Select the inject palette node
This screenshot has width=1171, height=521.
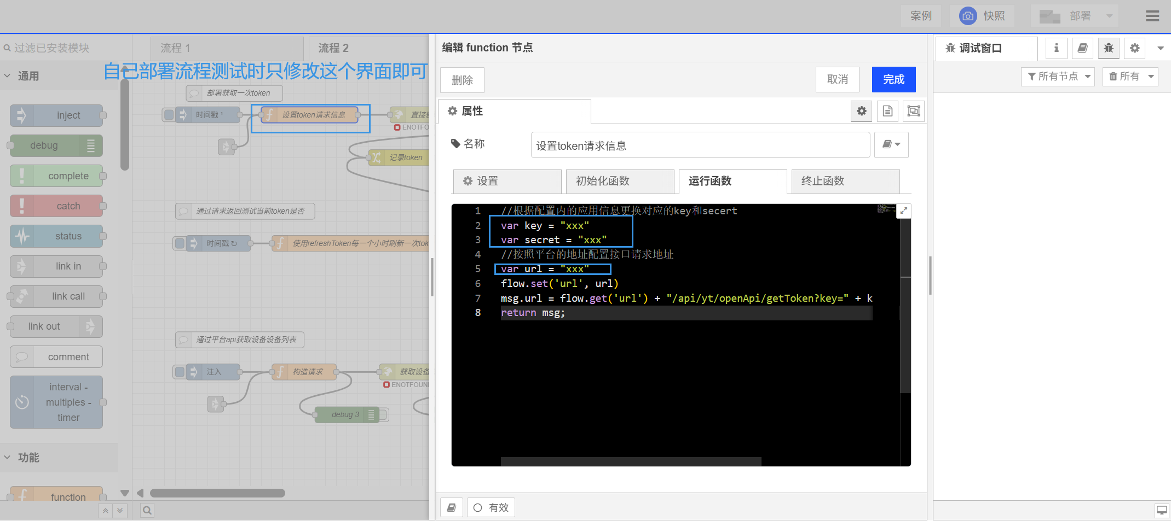pos(56,115)
